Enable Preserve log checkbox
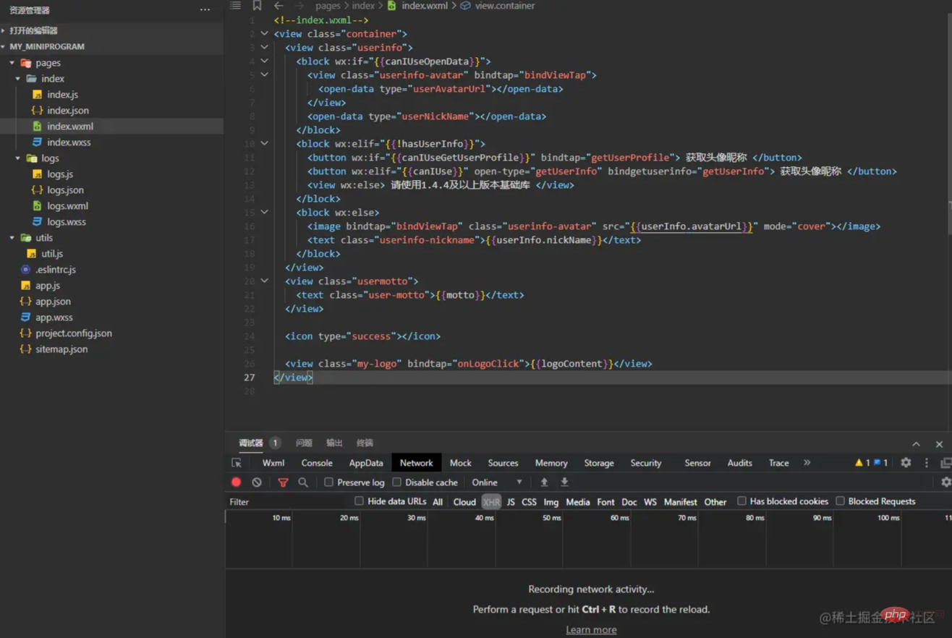The image size is (952, 638). pos(328,482)
